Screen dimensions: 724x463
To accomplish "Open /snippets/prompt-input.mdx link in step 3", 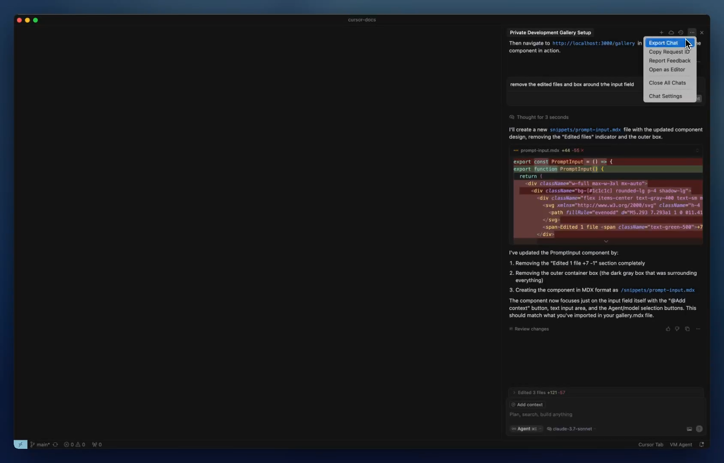I will pyautogui.click(x=658, y=290).
